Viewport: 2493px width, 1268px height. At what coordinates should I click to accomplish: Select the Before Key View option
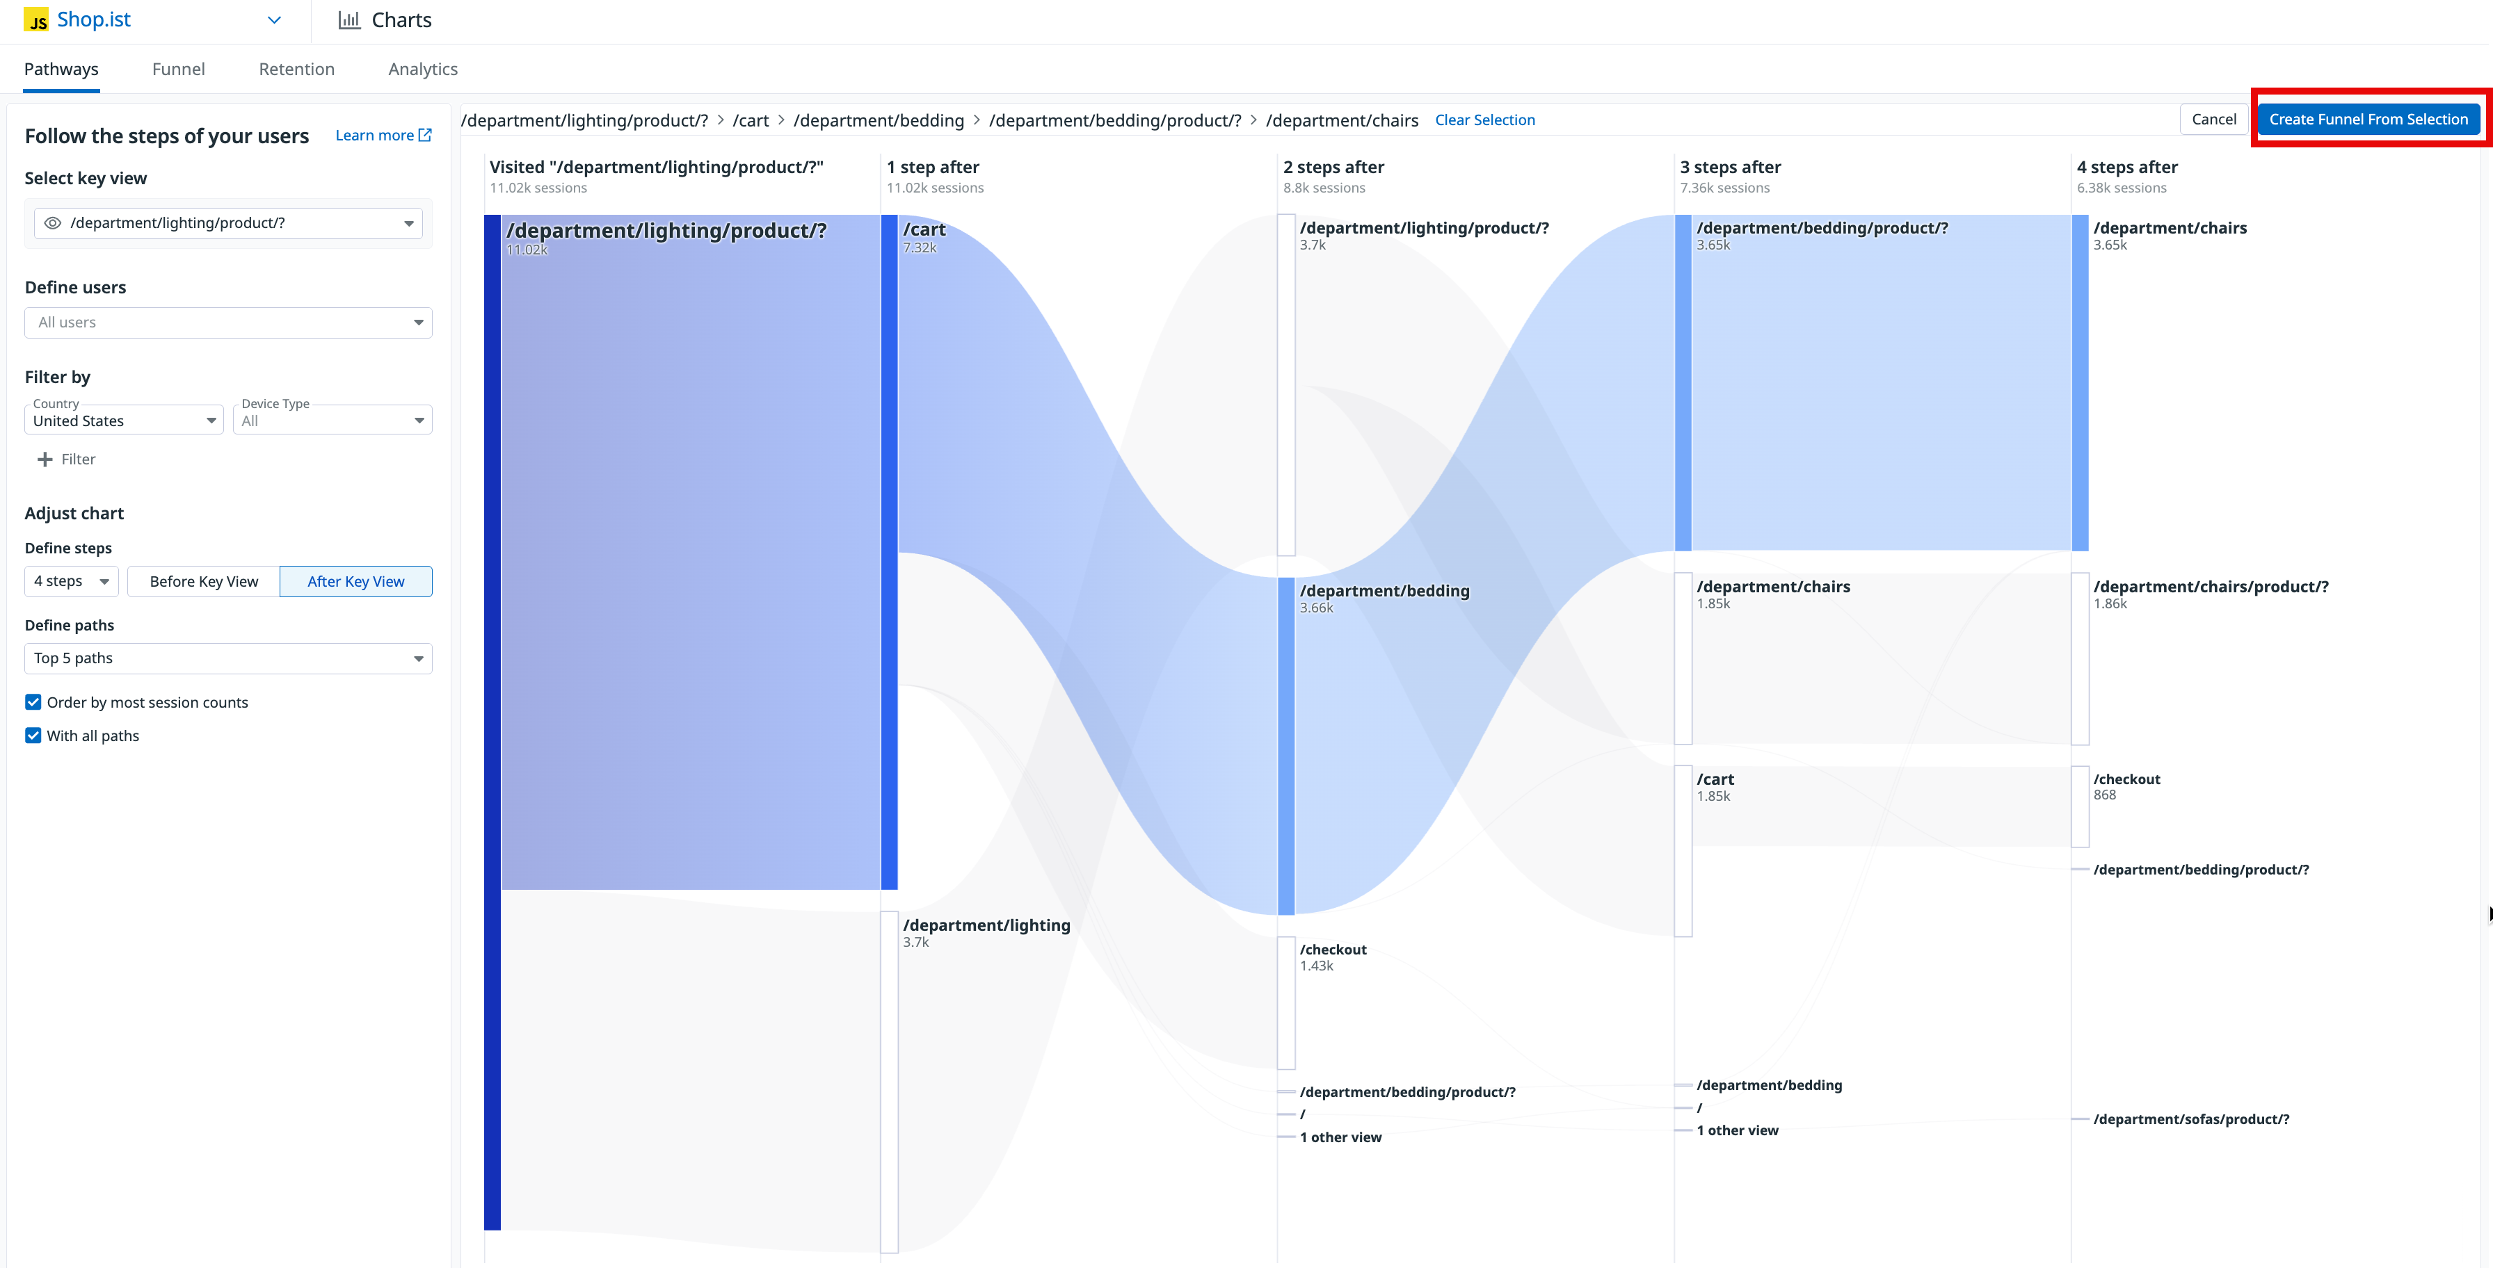(203, 581)
